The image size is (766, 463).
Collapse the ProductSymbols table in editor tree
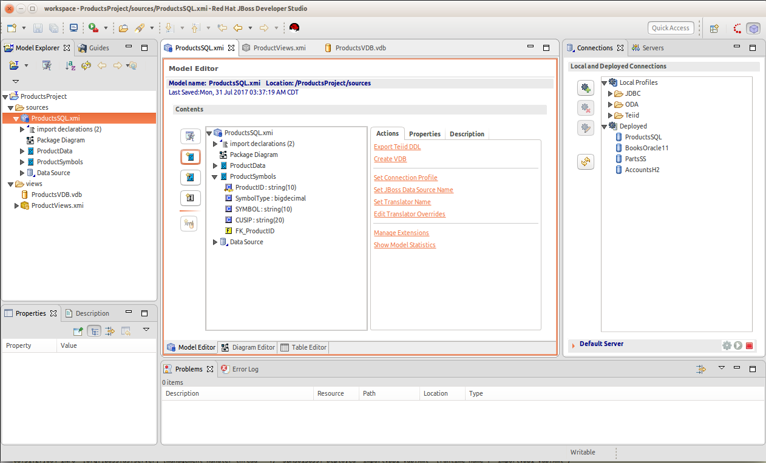pyautogui.click(x=215, y=176)
